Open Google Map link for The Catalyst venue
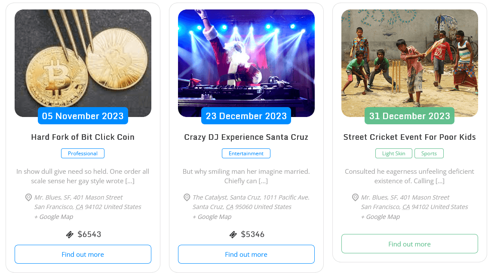491x277 pixels. (x=212, y=217)
